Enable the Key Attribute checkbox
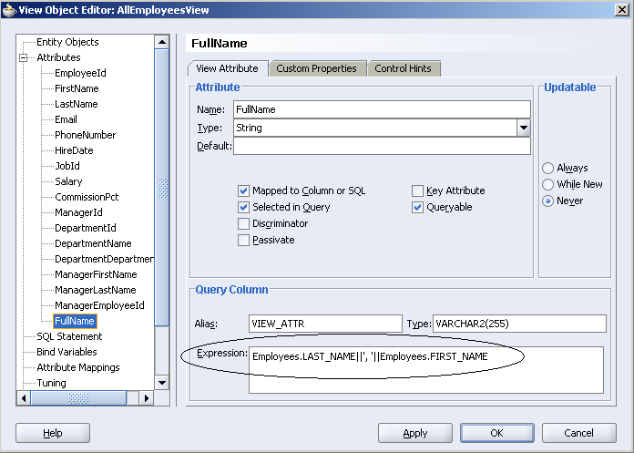 pos(417,191)
